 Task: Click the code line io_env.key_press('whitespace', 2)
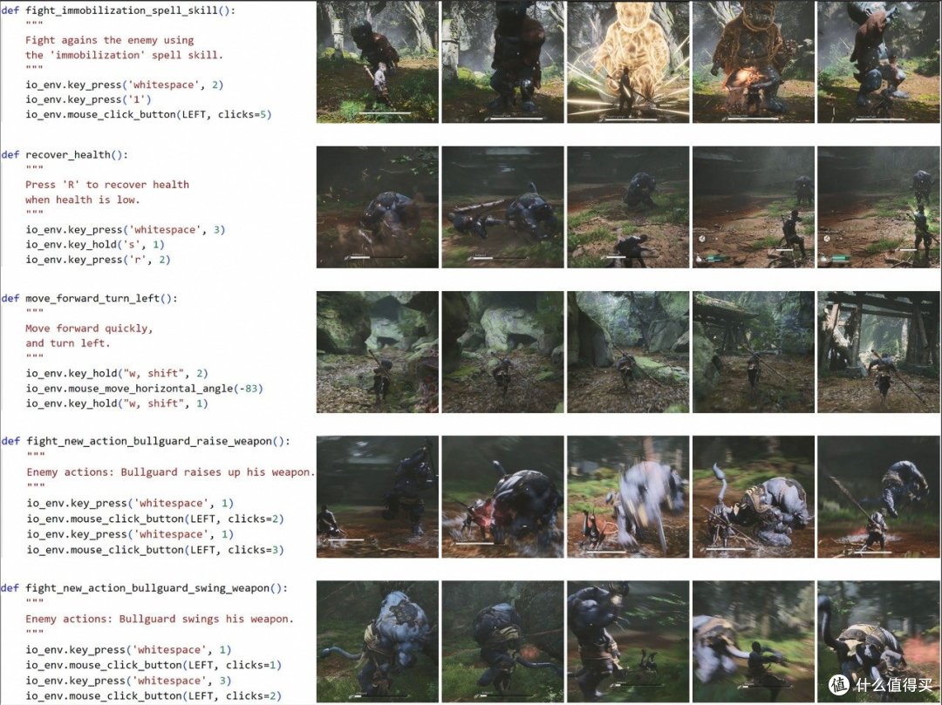pyautogui.click(x=125, y=85)
